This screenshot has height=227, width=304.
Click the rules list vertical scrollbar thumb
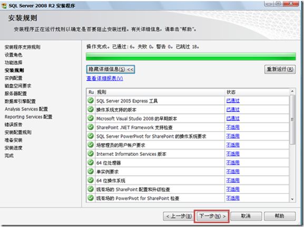tap(292, 120)
